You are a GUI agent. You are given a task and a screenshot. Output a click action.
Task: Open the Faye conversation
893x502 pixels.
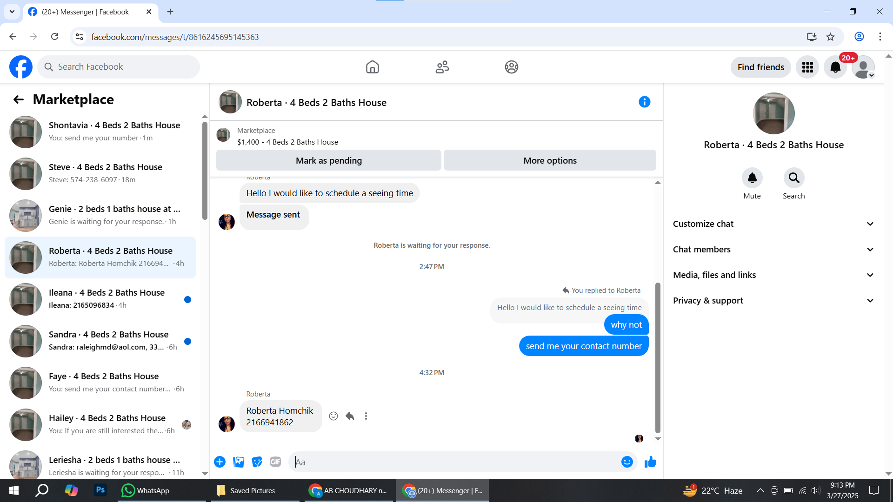pos(100,383)
